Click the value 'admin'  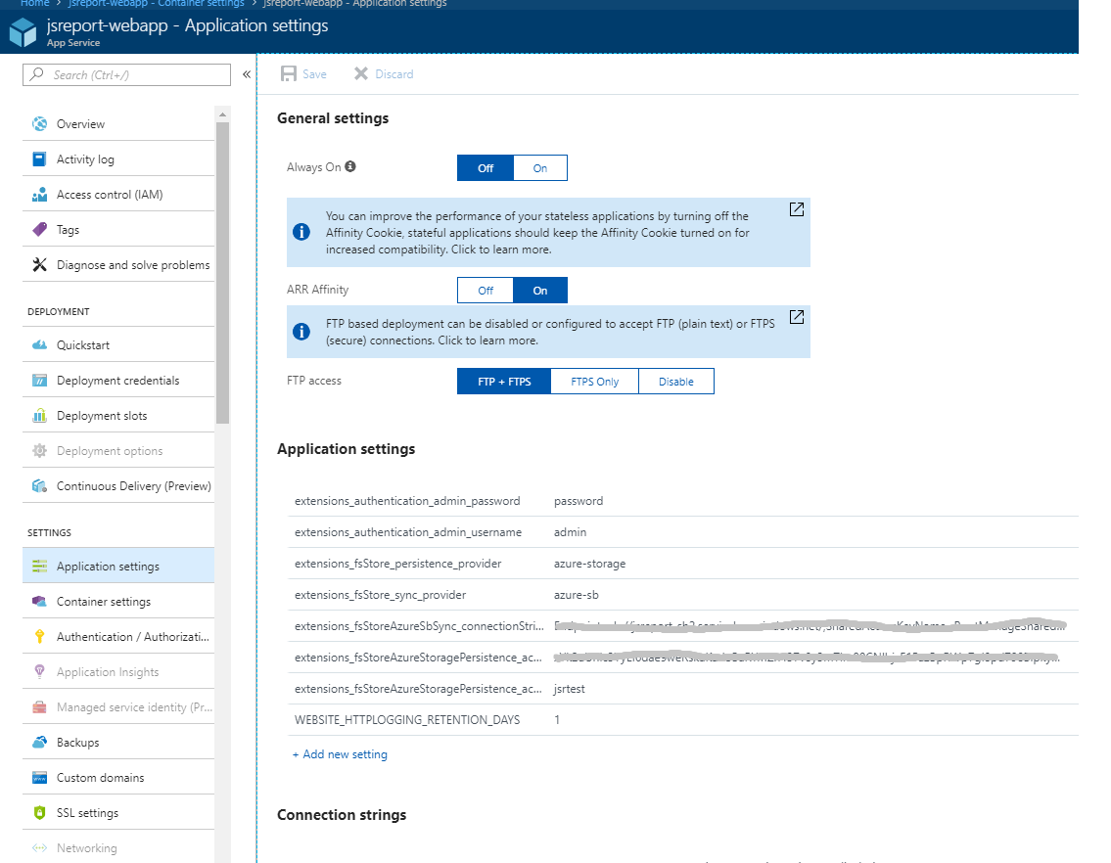[x=571, y=532]
